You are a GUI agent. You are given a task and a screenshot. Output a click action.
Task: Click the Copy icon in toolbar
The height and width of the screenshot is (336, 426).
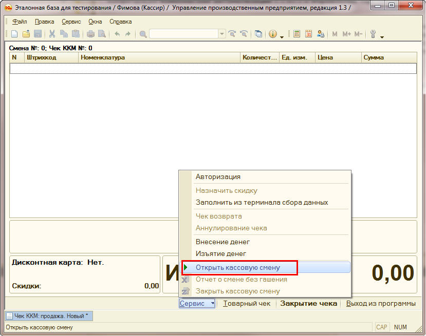click(x=64, y=34)
